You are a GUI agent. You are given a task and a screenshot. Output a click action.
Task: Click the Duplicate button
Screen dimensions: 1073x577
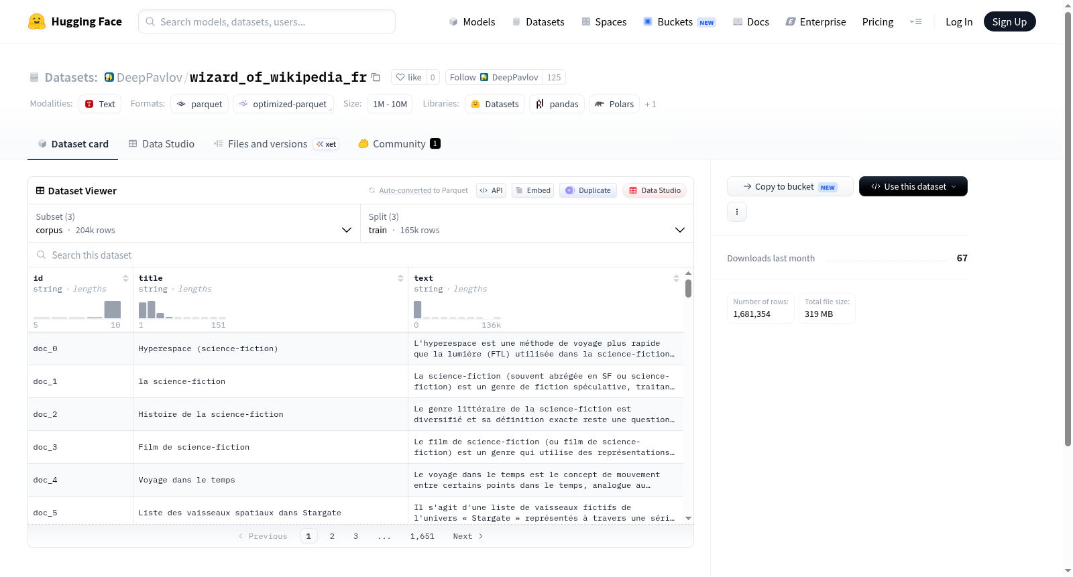588,190
